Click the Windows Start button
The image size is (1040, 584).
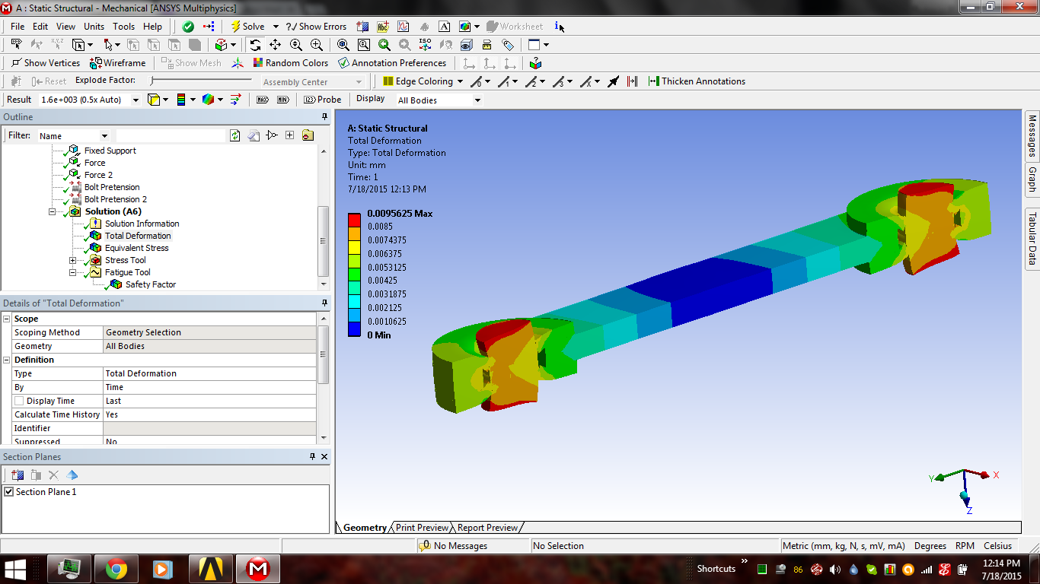pyautogui.click(x=15, y=569)
